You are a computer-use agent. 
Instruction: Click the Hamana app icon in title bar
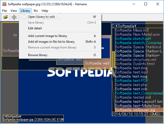tap(4, 4)
